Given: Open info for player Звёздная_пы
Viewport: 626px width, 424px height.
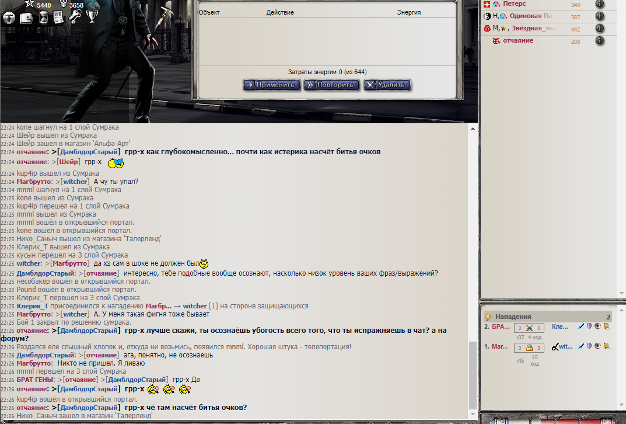Looking at the screenshot, I should point(600,29).
